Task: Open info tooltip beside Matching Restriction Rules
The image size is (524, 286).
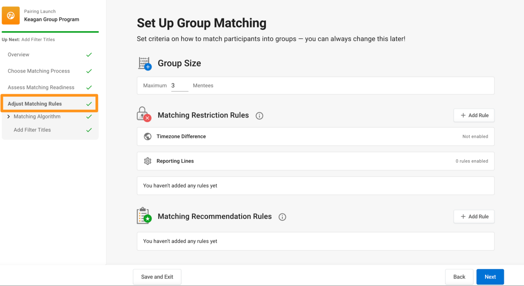Action: pyautogui.click(x=259, y=116)
